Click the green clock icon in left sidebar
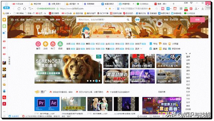Viewport: 214px width, 121px height. point(4,26)
